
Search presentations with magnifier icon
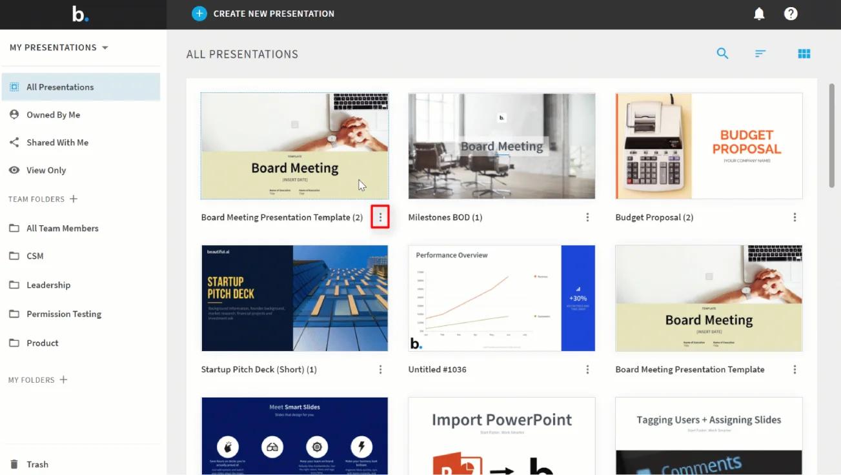(722, 54)
